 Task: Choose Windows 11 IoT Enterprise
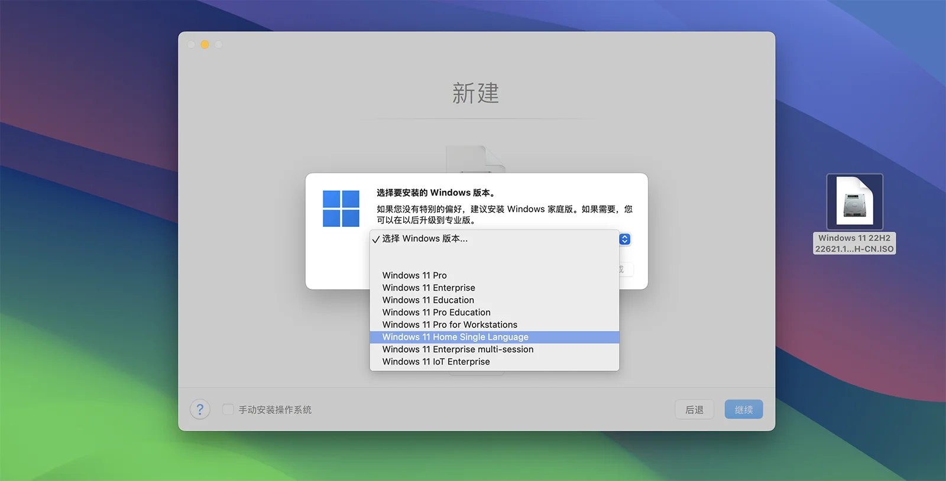coord(494,362)
